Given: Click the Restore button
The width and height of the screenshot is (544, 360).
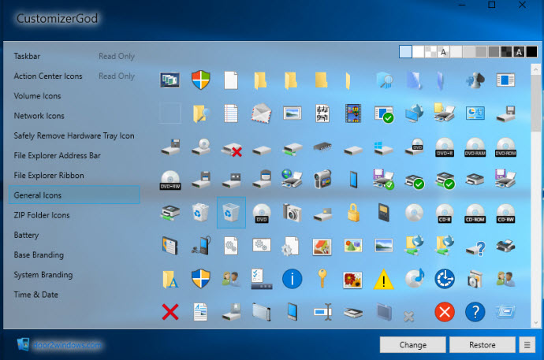Looking at the screenshot, I should tap(483, 345).
